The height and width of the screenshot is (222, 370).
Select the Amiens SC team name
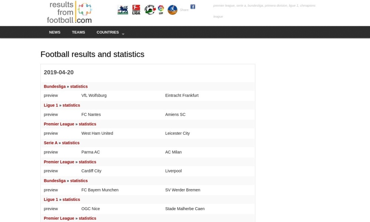[175, 114]
